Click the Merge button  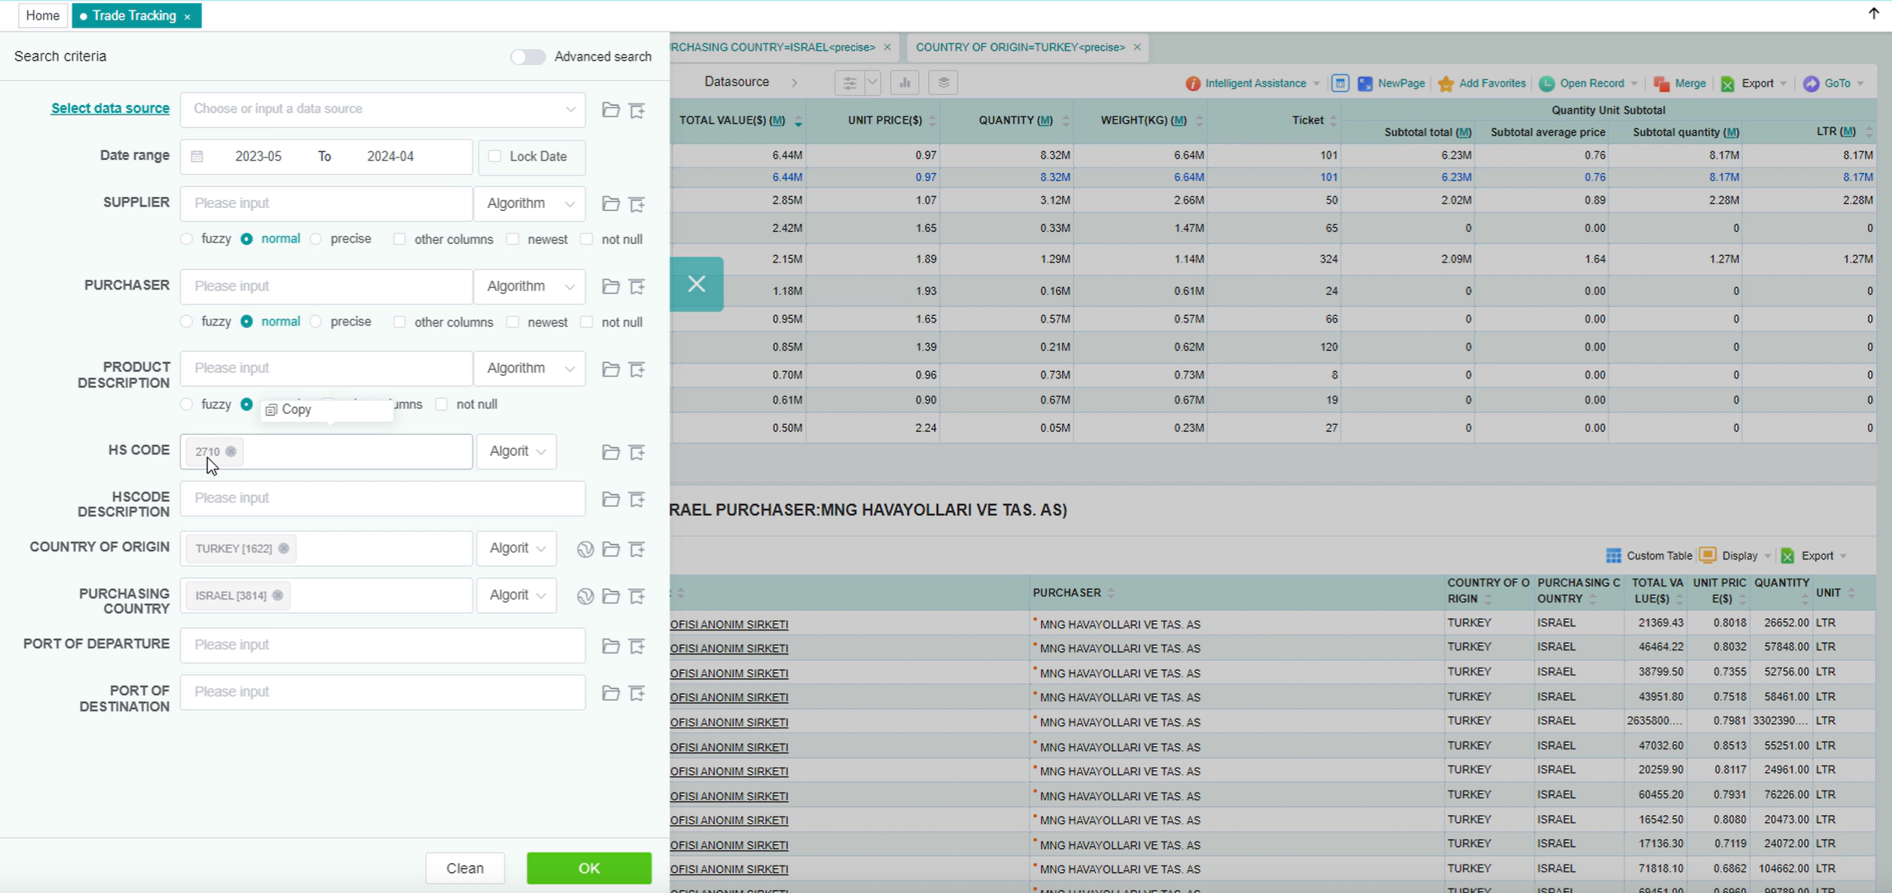1680,84
